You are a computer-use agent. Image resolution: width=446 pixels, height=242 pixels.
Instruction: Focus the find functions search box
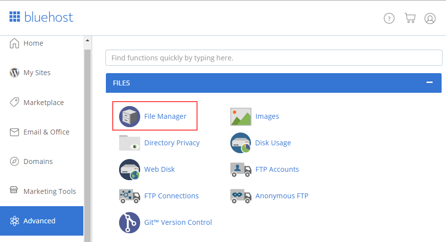(x=273, y=58)
